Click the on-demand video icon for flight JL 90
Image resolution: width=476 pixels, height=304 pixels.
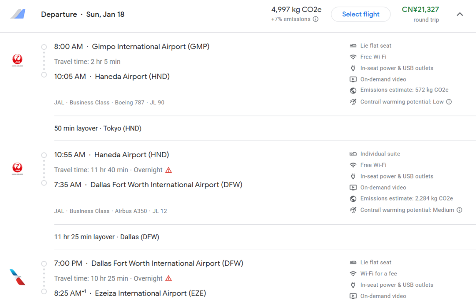(353, 79)
